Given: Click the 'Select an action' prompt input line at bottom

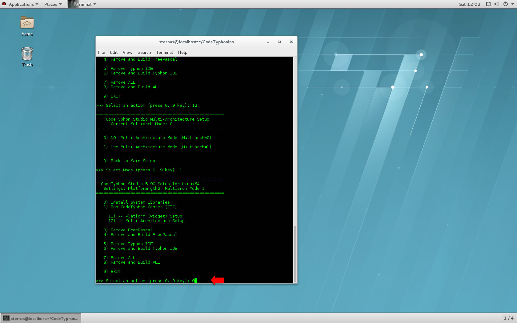Looking at the screenshot, I should tap(146, 281).
